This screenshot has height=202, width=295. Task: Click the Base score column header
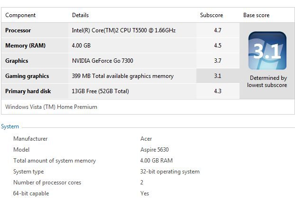pyautogui.click(x=256, y=15)
